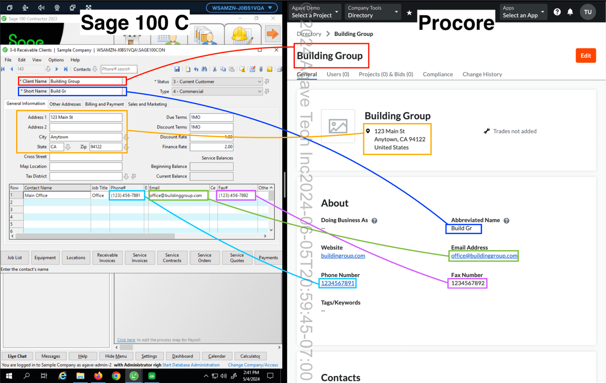Open Procore Company Tools Directory dropdown
The height and width of the screenshot is (383, 606).
pos(373,12)
